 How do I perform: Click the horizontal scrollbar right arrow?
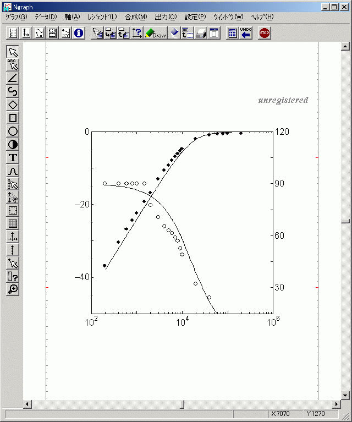coord(337,404)
